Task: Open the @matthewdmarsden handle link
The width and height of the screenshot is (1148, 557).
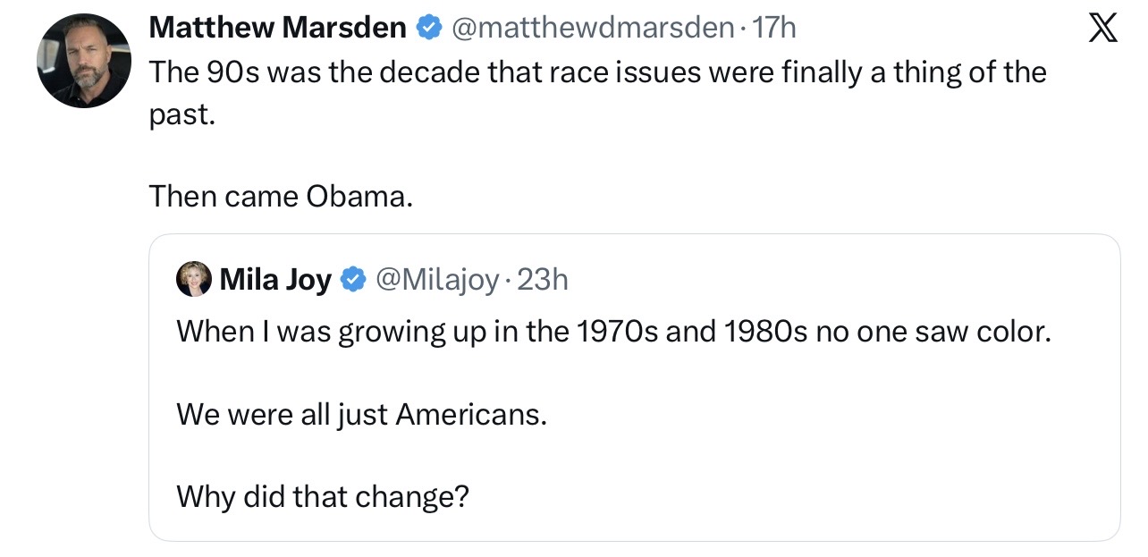Action: pos(593,29)
